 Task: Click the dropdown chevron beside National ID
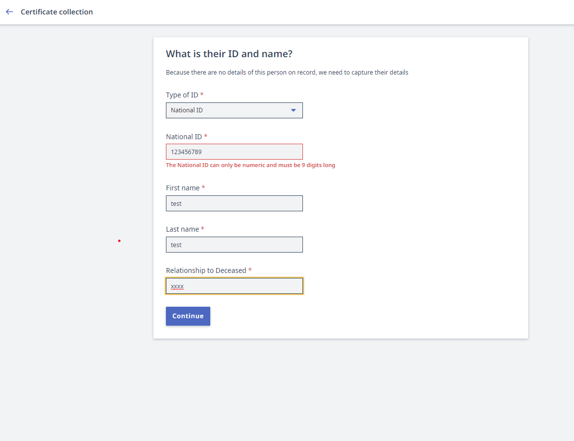click(293, 110)
